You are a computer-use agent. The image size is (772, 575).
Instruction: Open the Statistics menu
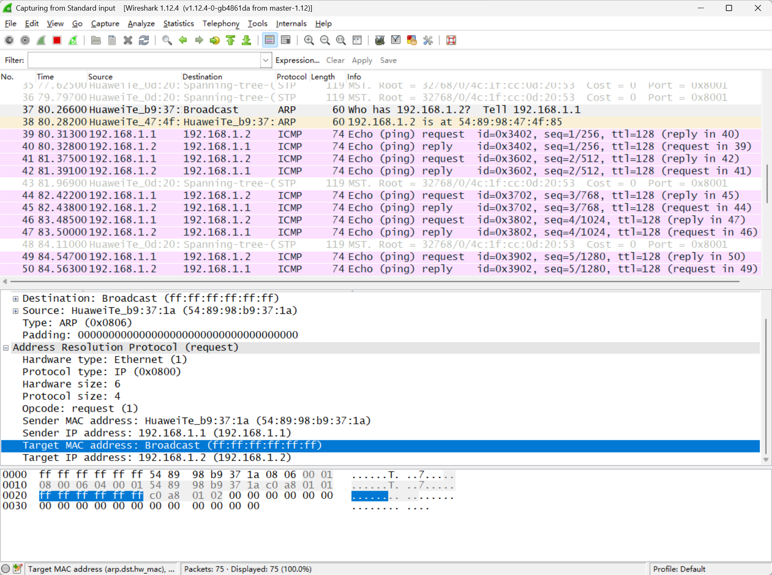(178, 24)
